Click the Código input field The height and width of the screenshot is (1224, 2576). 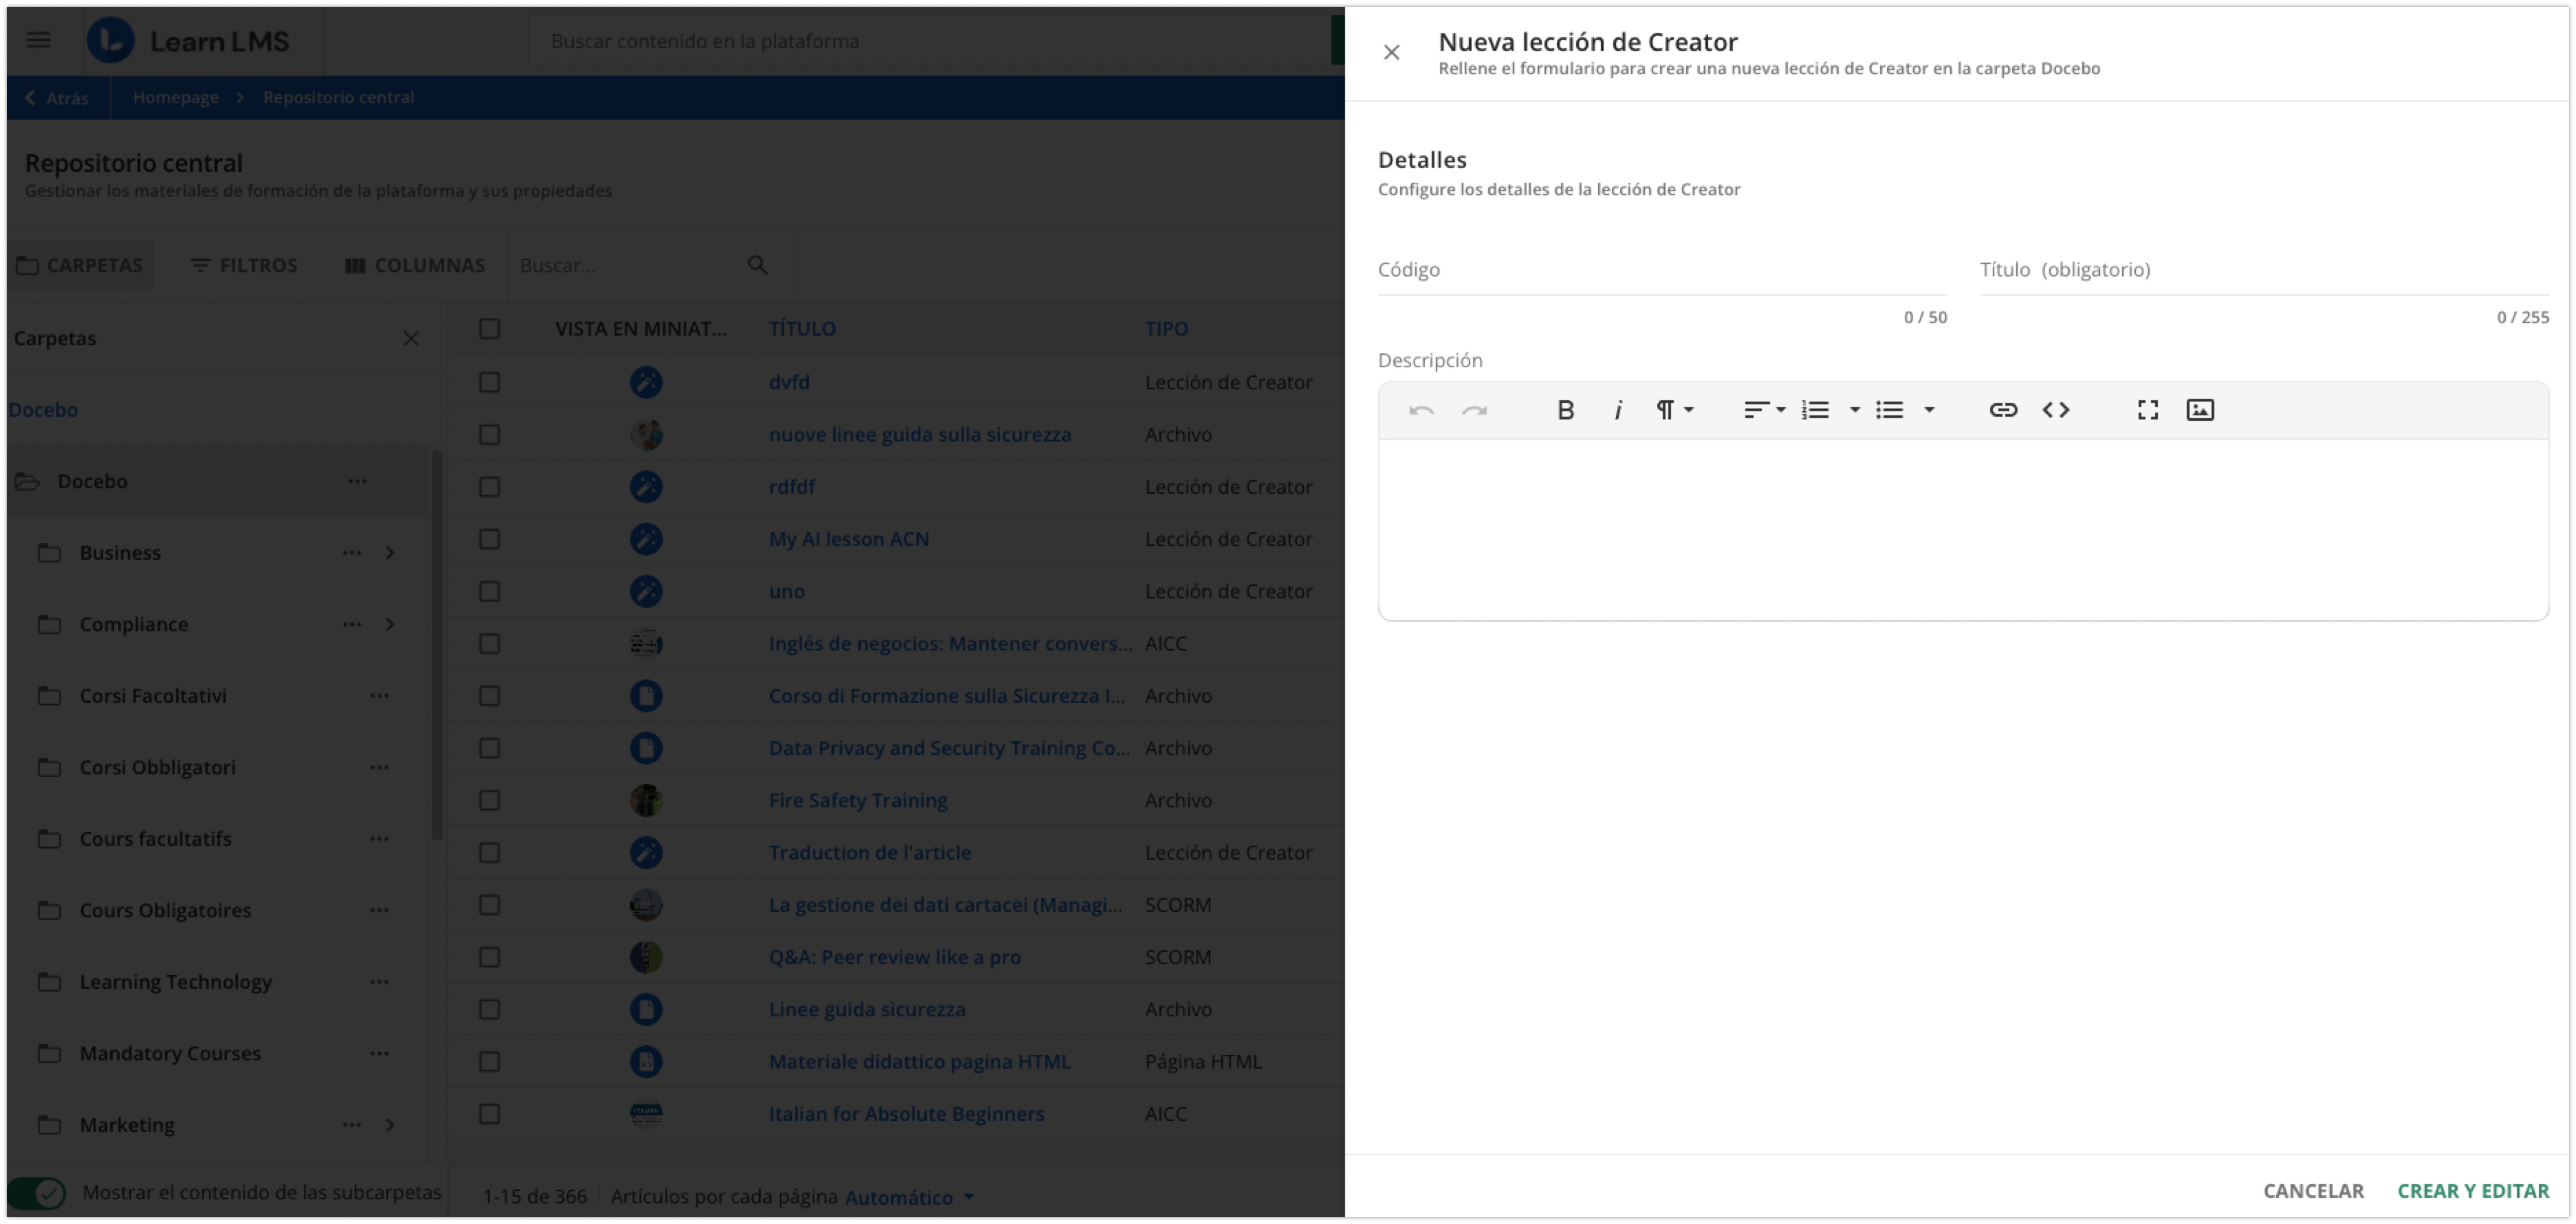coord(1662,270)
